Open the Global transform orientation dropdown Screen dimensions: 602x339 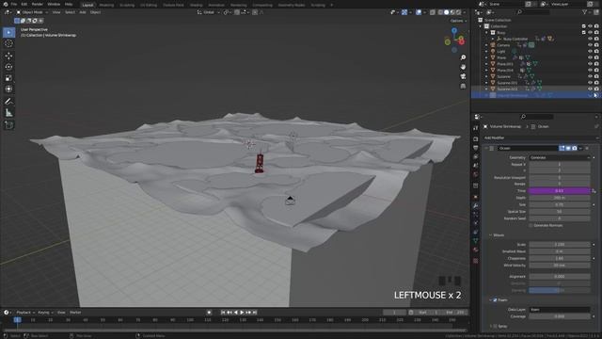[208, 12]
